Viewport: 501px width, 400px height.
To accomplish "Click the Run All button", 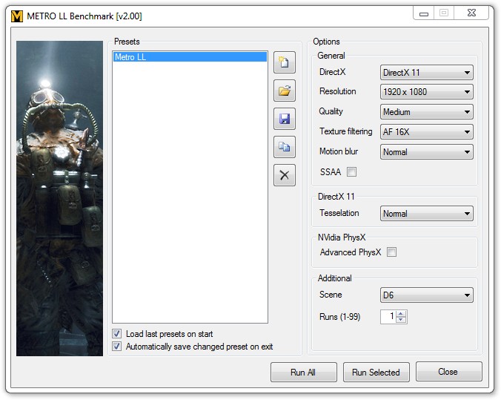I will (304, 372).
